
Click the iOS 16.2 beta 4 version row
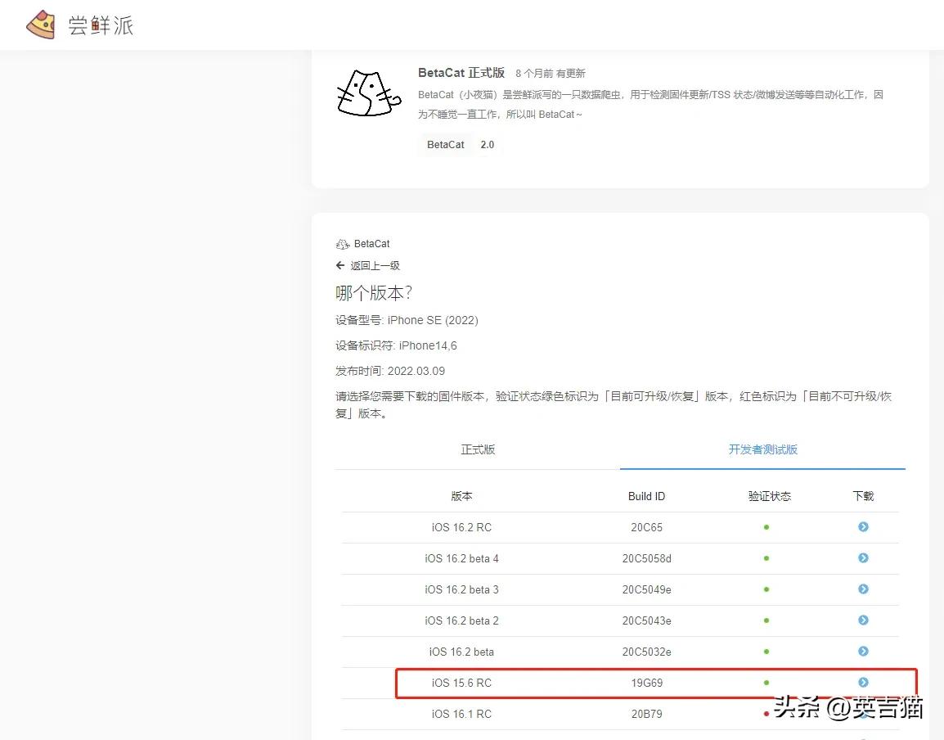point(462,558)
